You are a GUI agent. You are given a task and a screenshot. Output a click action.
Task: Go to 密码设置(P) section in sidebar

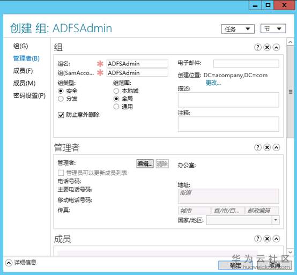pyautogui.click(x=29, y=95)
